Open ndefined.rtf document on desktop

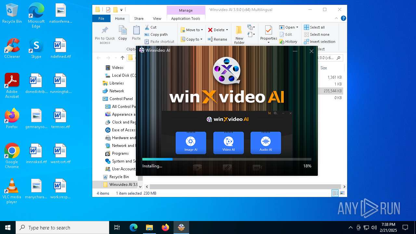[60, 48]
